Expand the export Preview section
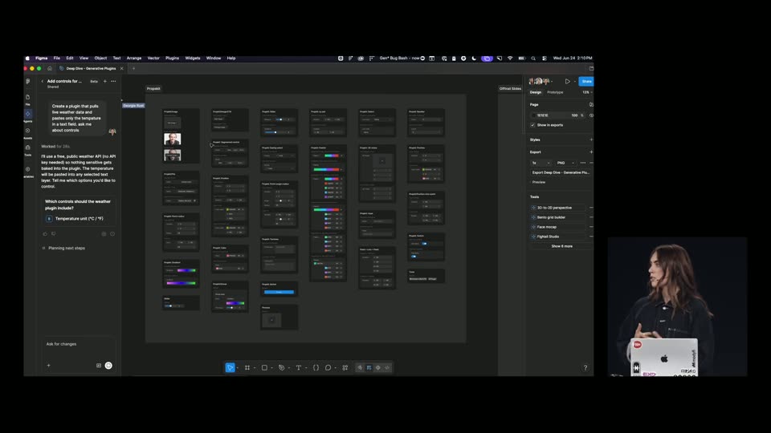 click(538, 182)
